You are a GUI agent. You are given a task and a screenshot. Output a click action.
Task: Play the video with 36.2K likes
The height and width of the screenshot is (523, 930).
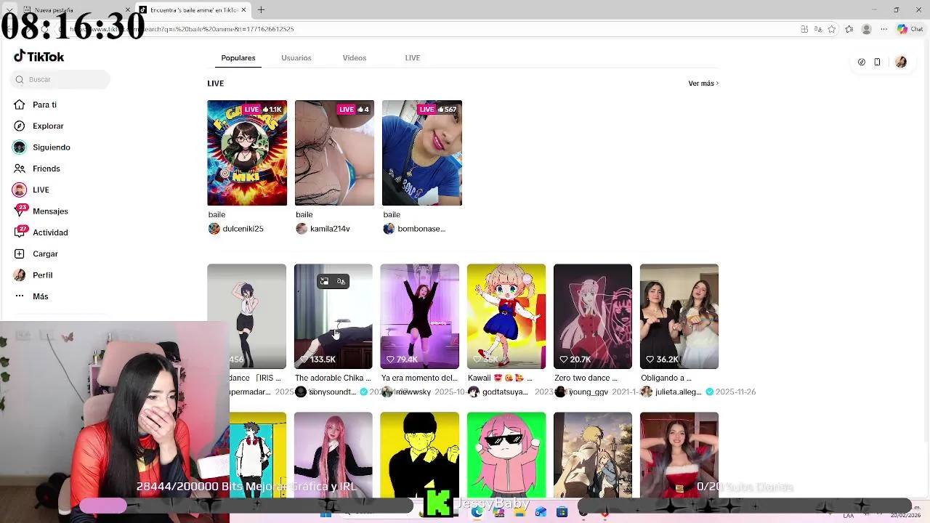[679, 316]
